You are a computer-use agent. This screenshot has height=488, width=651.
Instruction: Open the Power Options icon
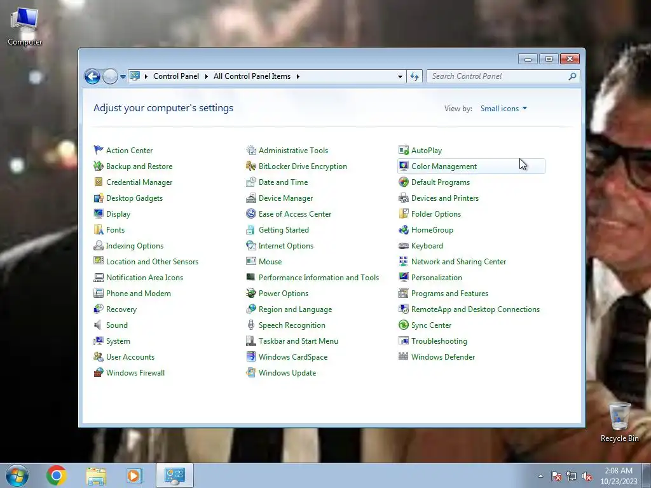tap(250, 293)
